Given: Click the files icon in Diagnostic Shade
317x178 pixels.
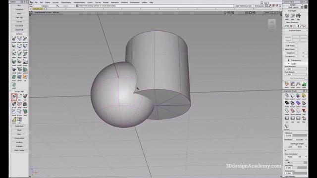Looking at the screenshot, I should pos(304,118).
